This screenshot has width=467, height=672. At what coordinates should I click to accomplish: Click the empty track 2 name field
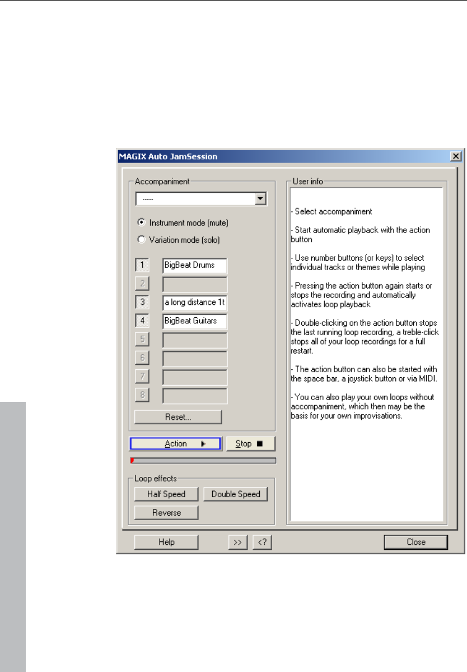[195, 284]
